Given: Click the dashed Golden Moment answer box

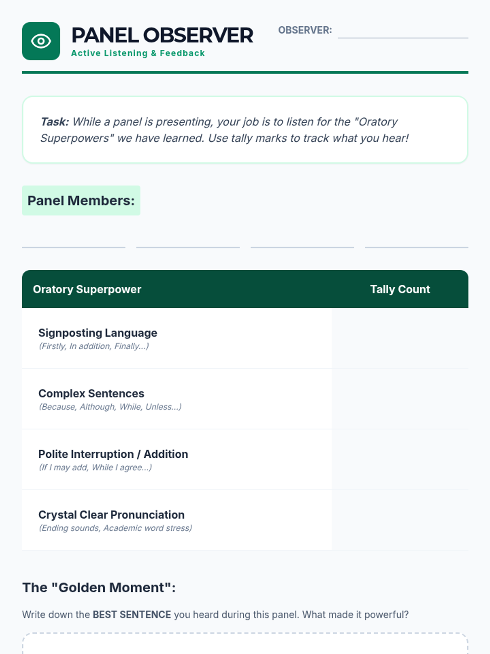Looking at the screenshot, I should [x=245, y=644].
